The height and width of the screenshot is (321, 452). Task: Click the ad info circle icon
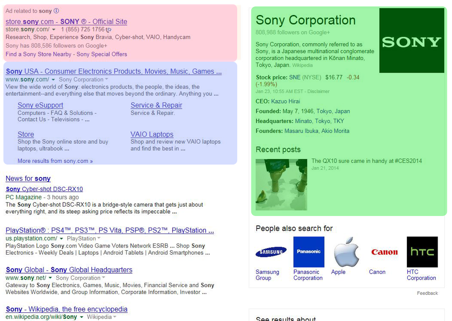(56, 11)
